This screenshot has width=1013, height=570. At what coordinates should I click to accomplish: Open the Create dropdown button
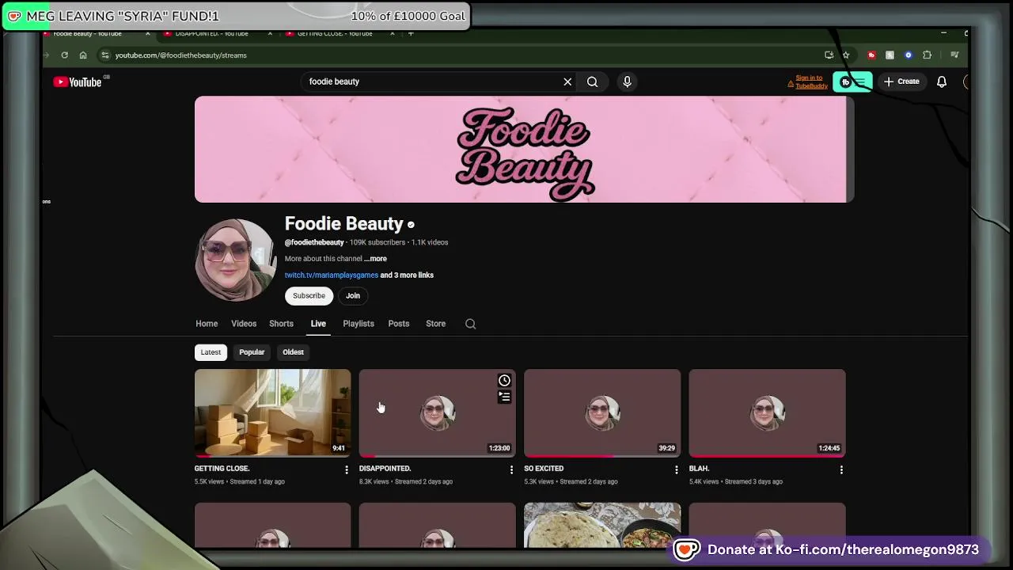click(x=901, y=82)
